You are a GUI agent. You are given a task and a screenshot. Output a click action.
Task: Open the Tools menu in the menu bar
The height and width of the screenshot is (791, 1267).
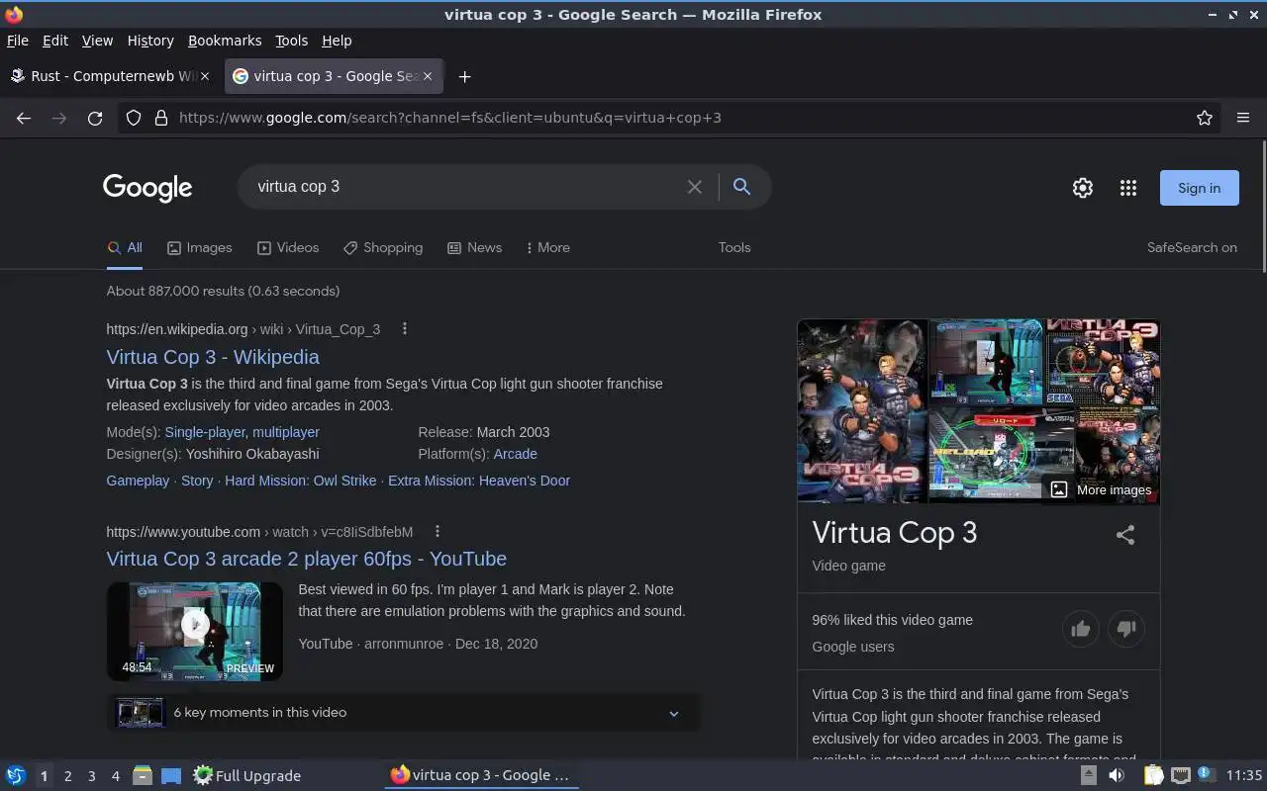pos(291,41)
